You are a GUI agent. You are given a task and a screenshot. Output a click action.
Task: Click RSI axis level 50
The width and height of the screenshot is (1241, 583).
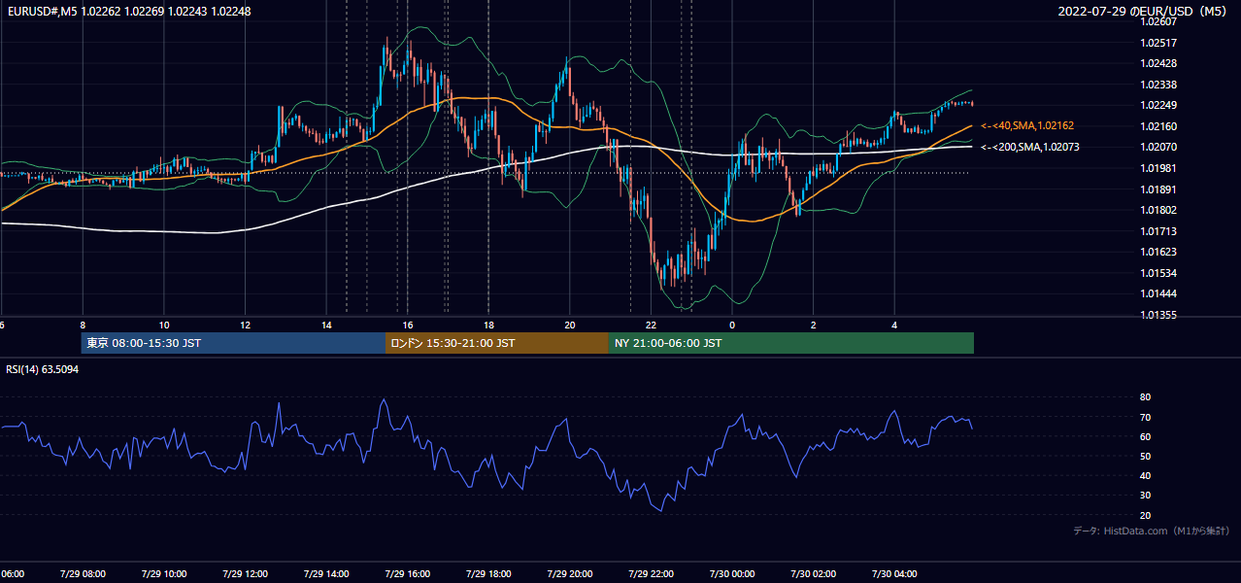pos(1146,456)
